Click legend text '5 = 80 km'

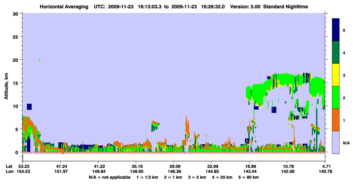click(249, 177)
